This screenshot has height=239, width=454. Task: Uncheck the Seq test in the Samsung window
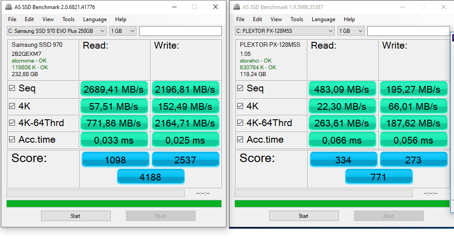tap(12, 88)
